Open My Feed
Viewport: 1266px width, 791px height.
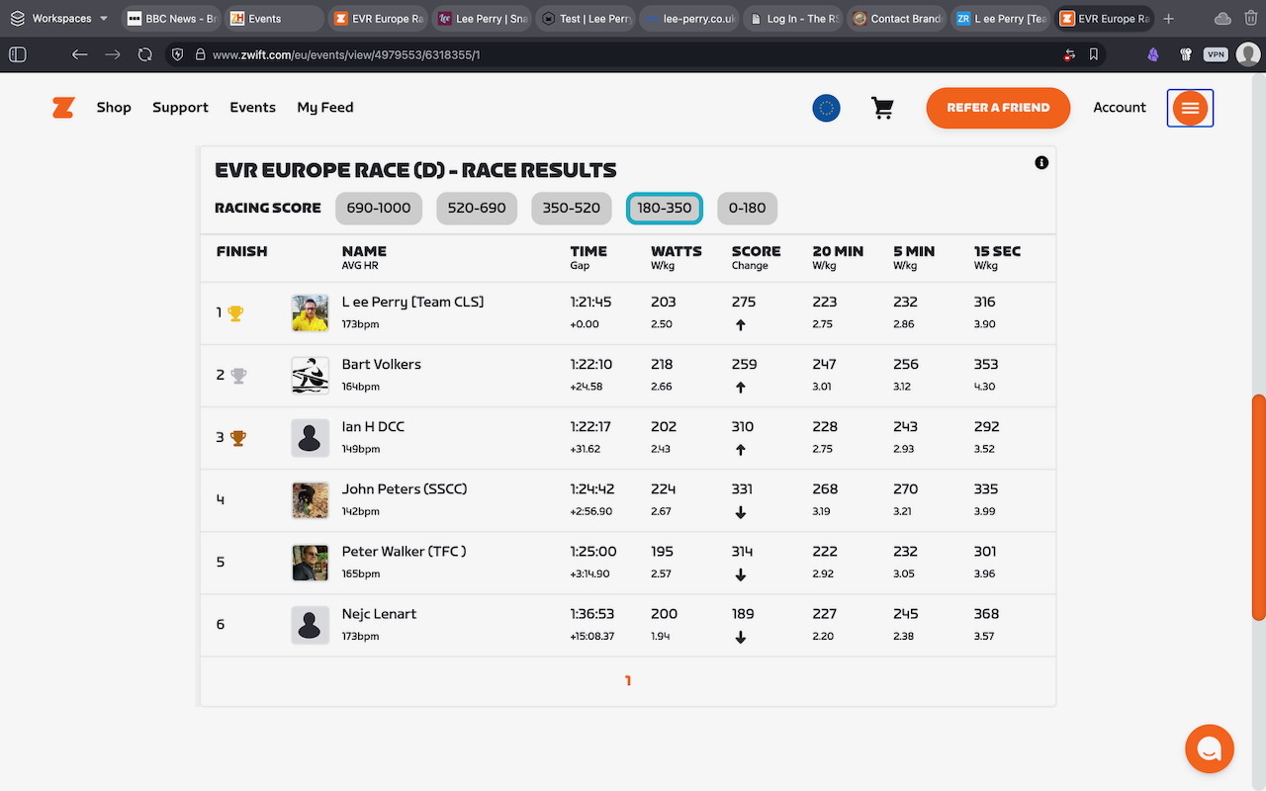point(325,108)
